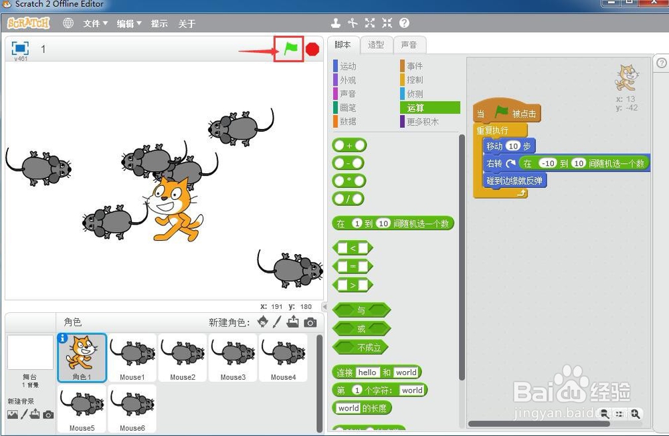Select Mouse2 sprite thumbnail
The width and height of the screenshot is (669, 436).
click(183, 358)
